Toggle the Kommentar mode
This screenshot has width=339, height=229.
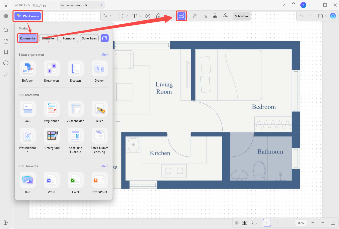28,38
